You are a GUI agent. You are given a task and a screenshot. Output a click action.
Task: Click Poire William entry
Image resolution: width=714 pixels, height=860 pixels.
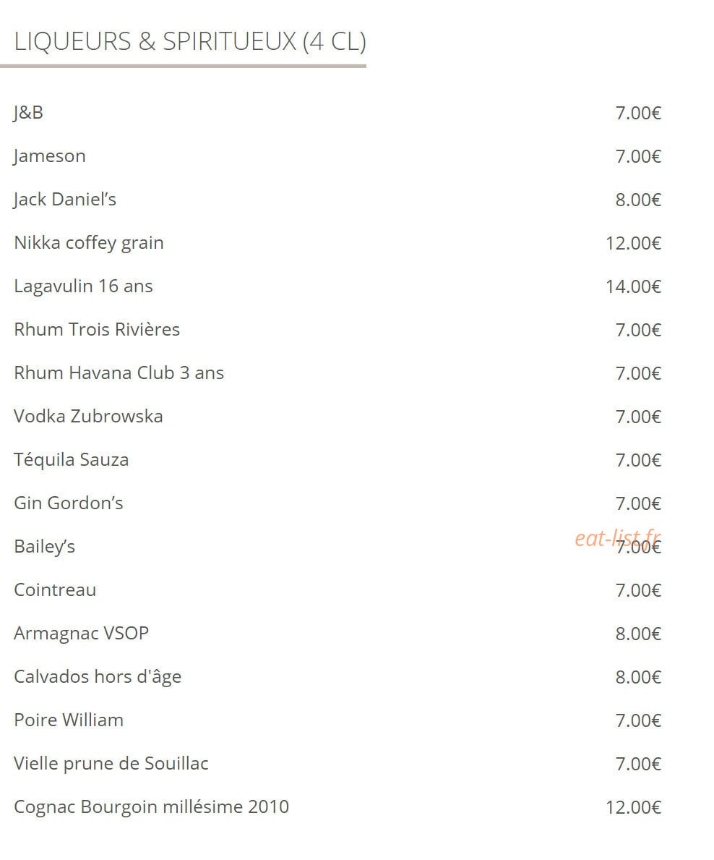[69, 720]
